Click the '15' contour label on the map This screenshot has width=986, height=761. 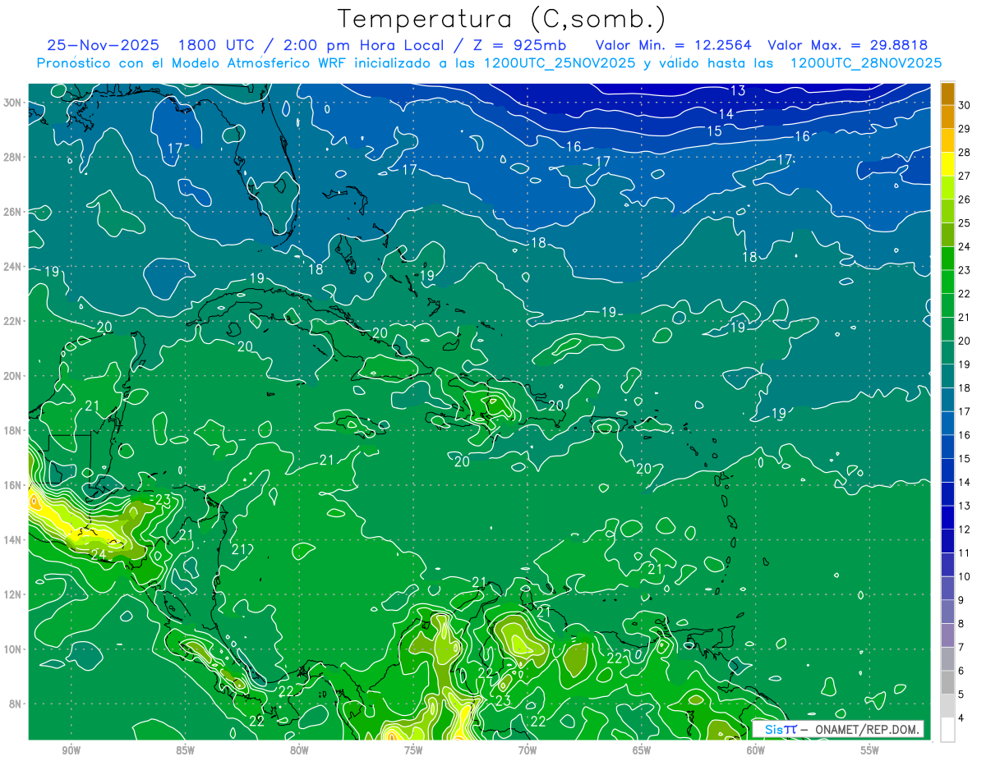(715, 131)
